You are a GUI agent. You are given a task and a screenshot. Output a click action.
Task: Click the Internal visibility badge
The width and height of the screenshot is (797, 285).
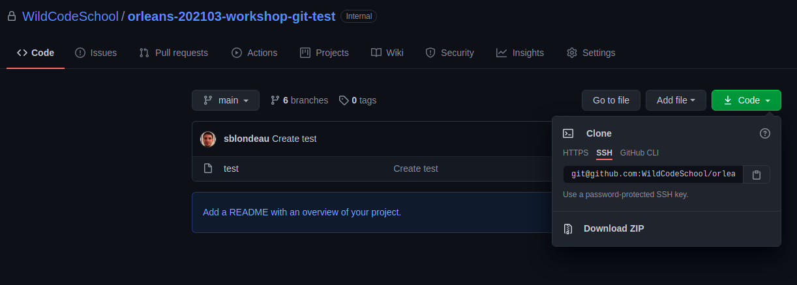click(x=358, y=16)
